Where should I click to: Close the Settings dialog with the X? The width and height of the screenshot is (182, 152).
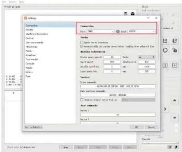[156, 18]
